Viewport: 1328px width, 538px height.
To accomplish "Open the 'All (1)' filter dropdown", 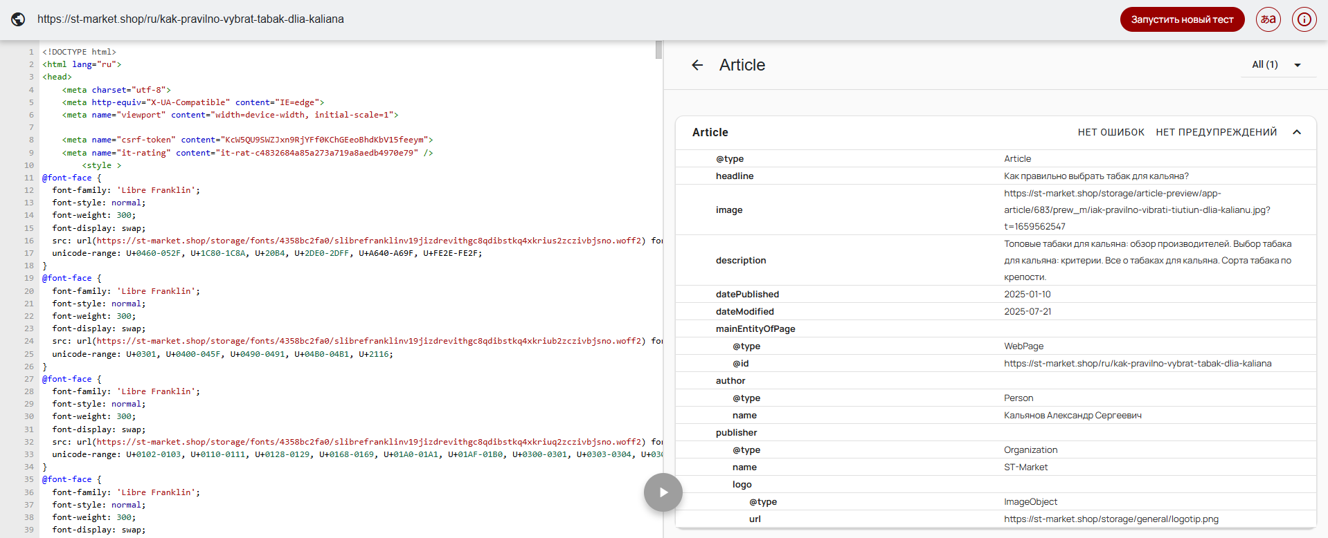I will click(x=1276, y=65).
